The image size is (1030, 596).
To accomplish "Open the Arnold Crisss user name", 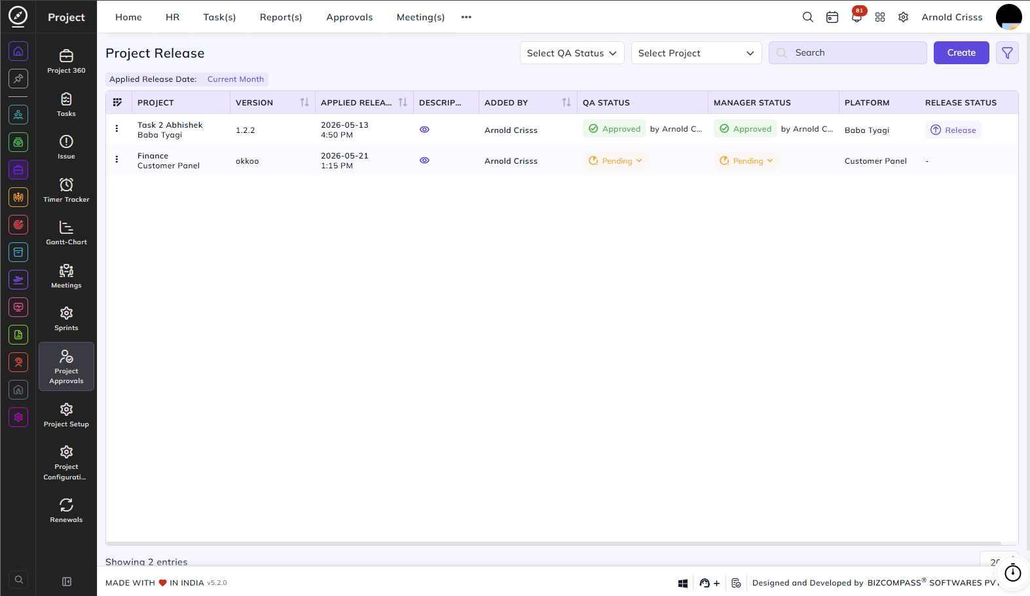I will point(952,17).
